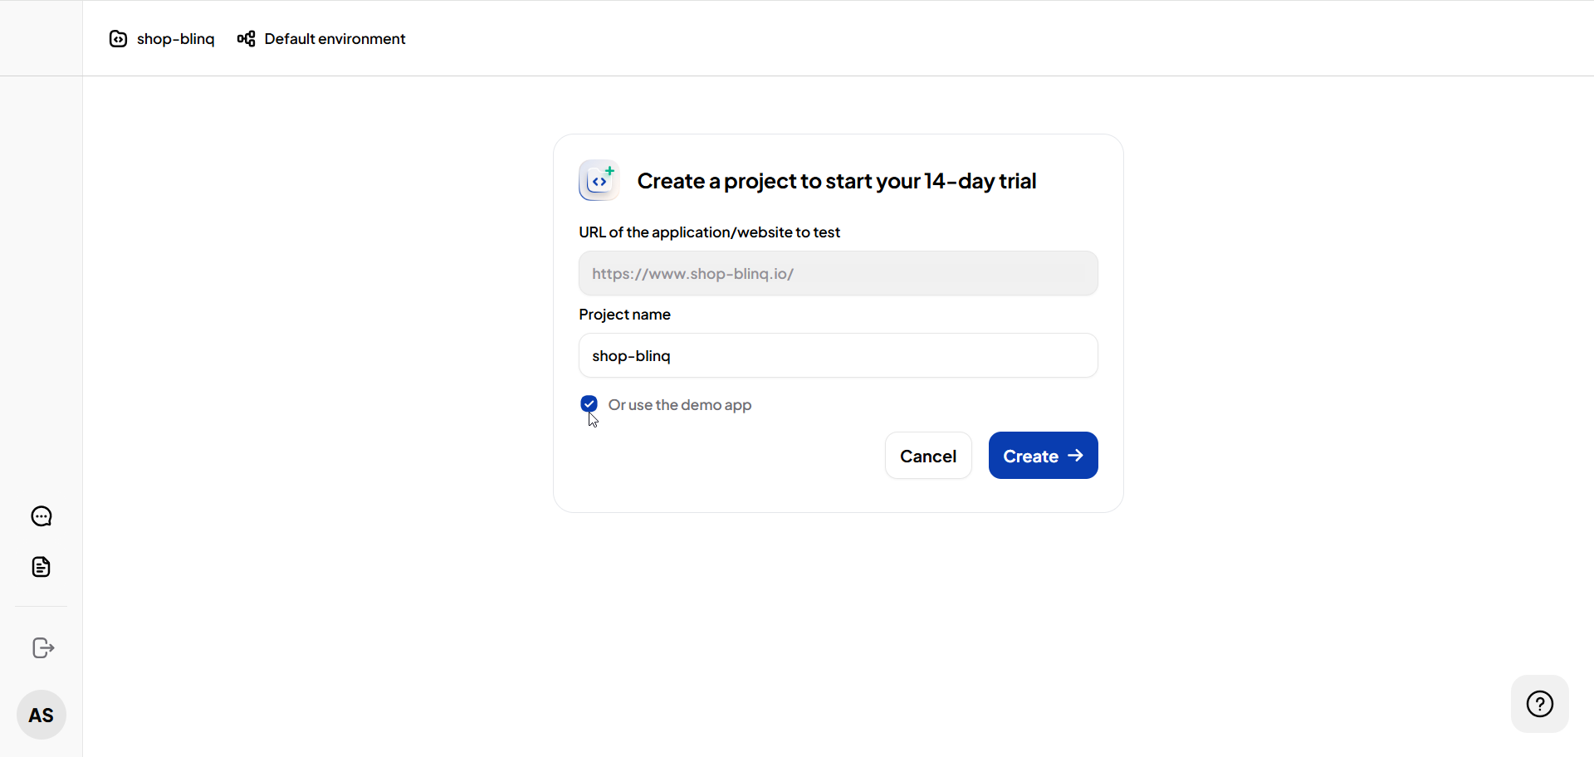Click the help question mark icon
This screenshot has height=757, width=1594.
point(1539,704)
